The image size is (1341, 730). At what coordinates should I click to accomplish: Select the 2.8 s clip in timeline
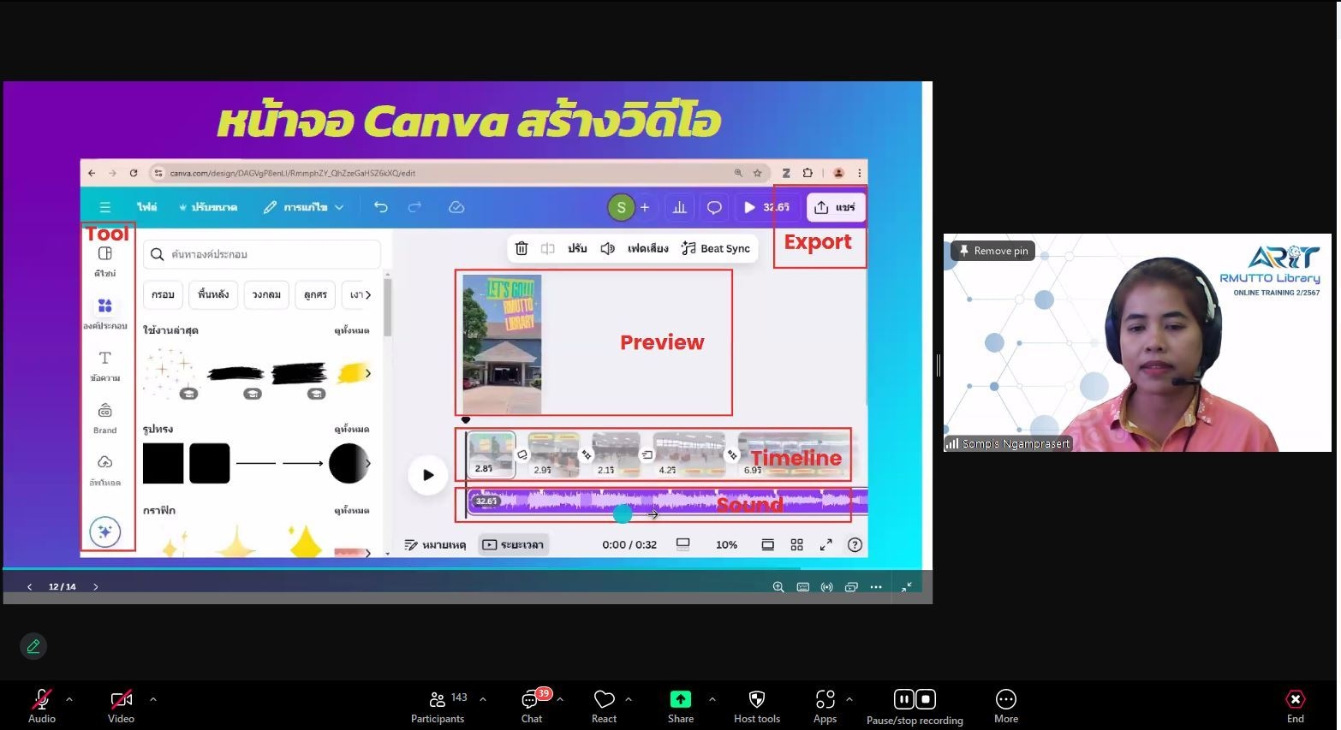491,454
